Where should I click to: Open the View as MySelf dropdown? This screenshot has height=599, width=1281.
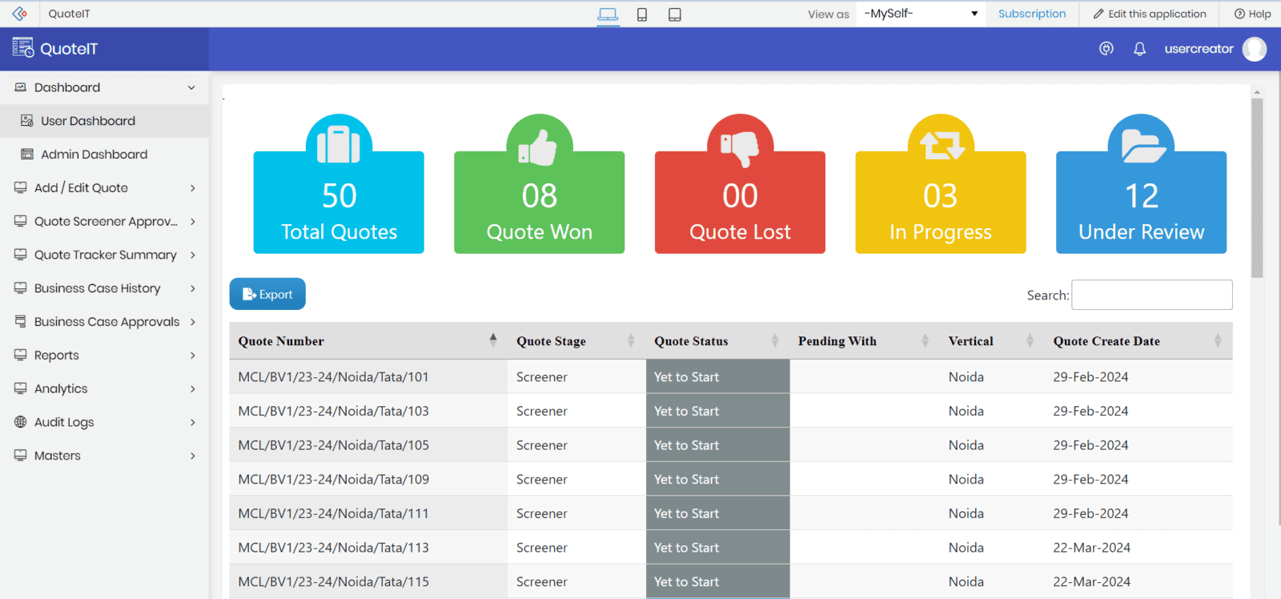pyautogui.click(x=921, y=14)
